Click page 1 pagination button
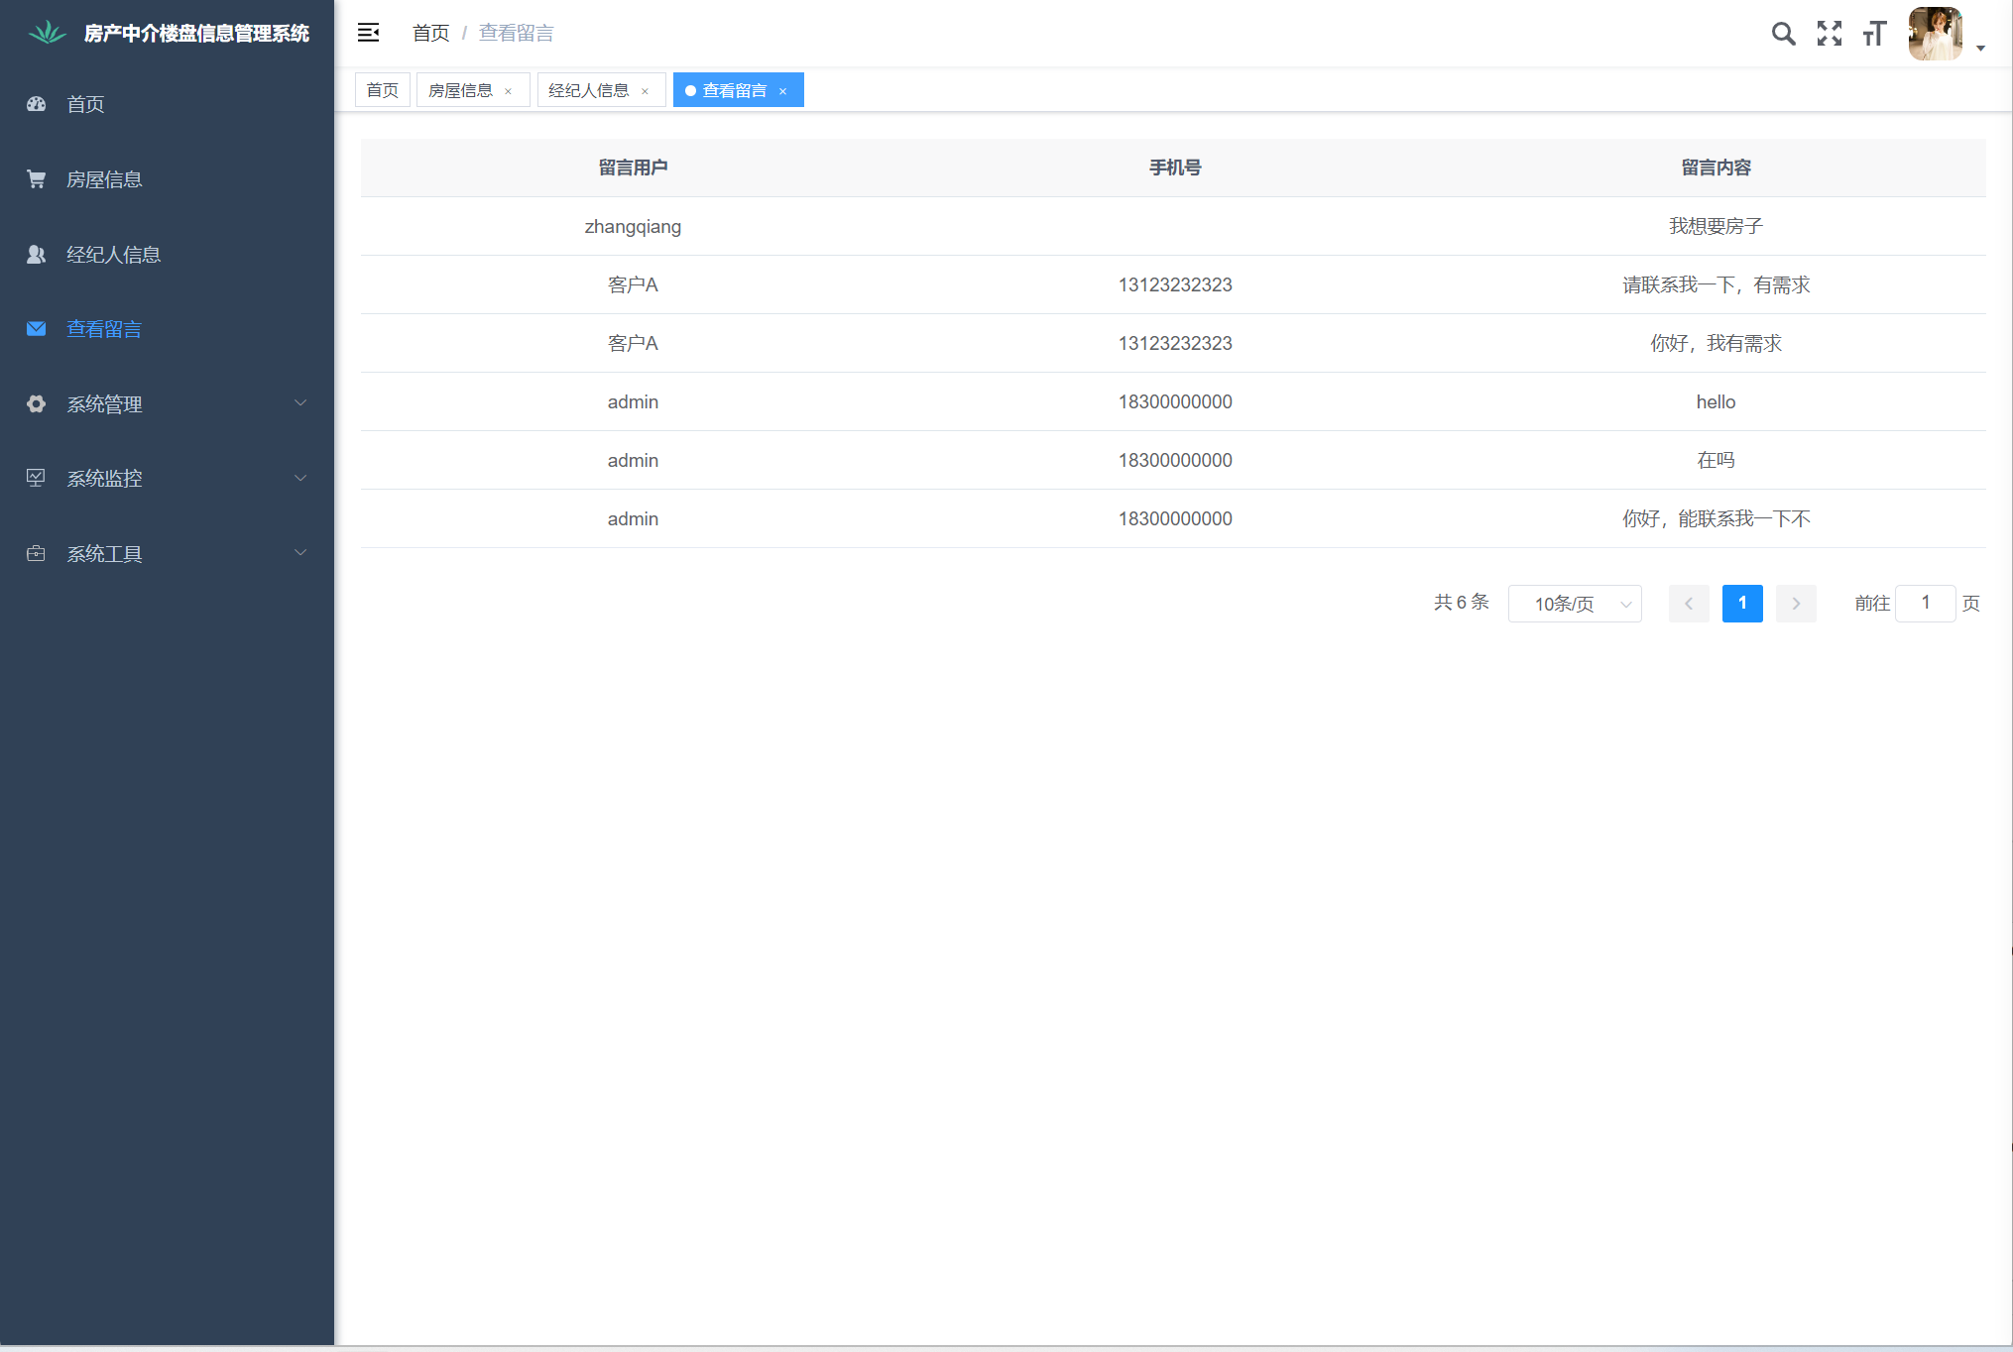2013x1352 pixels. coord(1741,604)
